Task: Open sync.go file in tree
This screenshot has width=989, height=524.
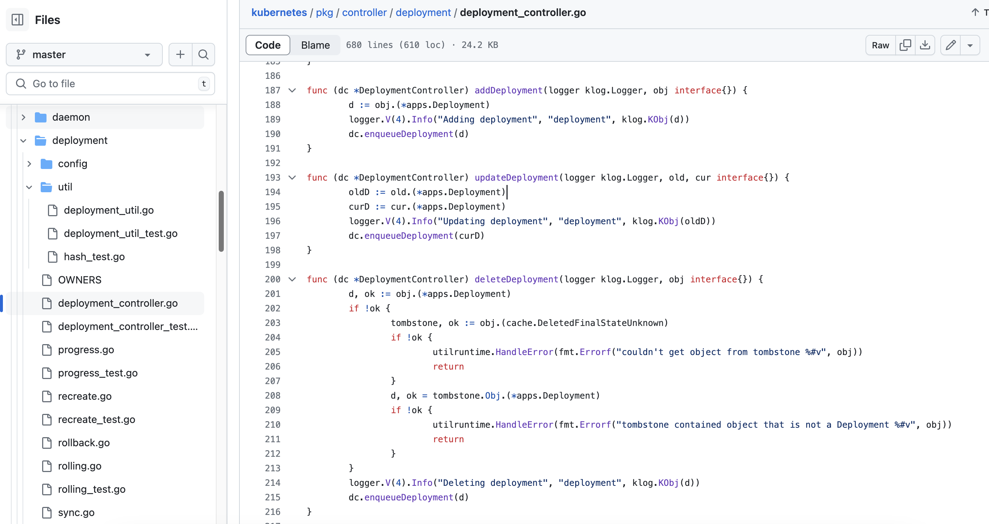Action: click(76, 512)
